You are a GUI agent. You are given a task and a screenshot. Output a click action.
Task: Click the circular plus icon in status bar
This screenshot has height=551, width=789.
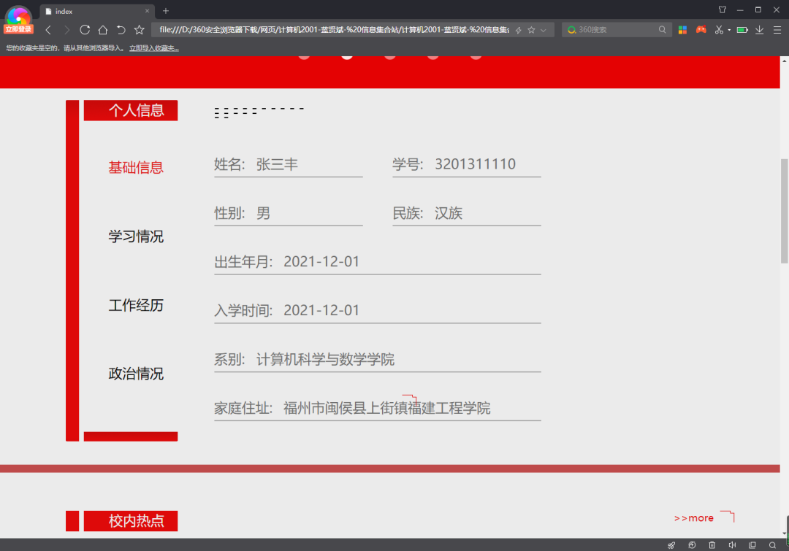coord(693,545)
